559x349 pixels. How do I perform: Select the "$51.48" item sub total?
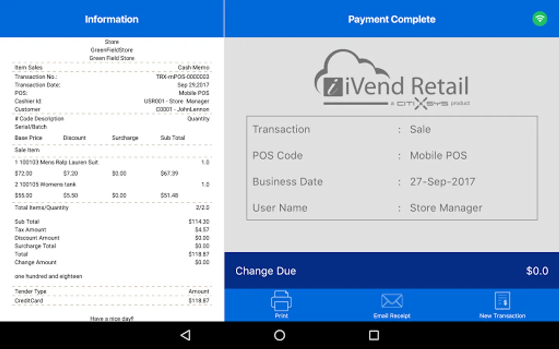[x=169, y=195]
